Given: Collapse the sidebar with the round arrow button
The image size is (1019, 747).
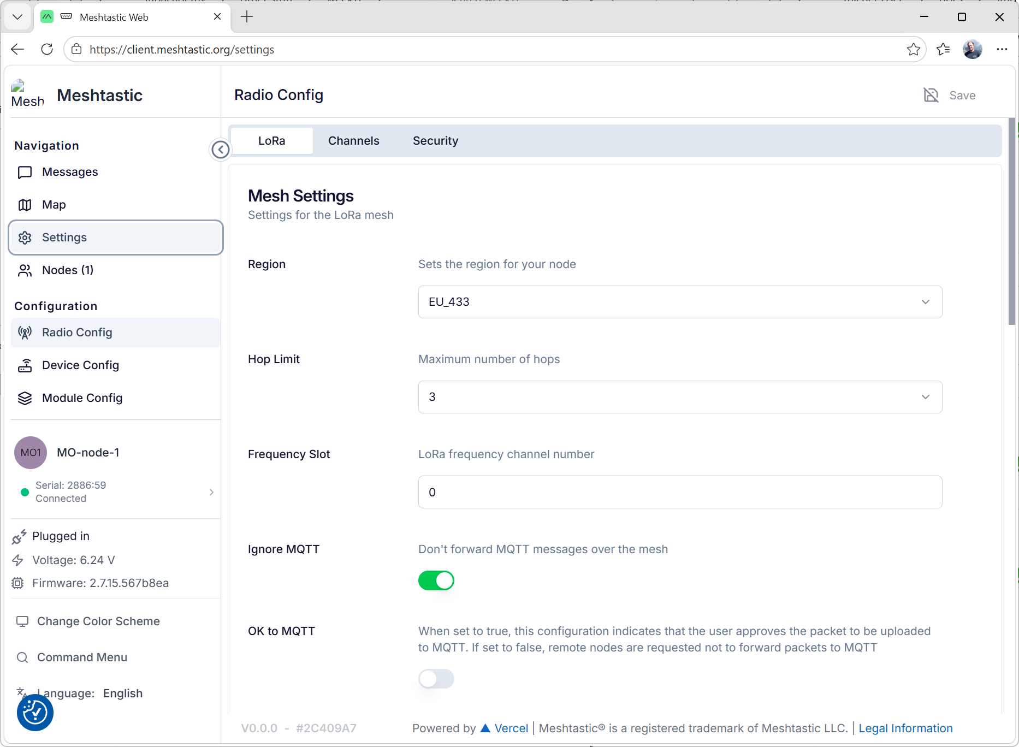Looking at the screenshot, I should click(x=220, y=149).
